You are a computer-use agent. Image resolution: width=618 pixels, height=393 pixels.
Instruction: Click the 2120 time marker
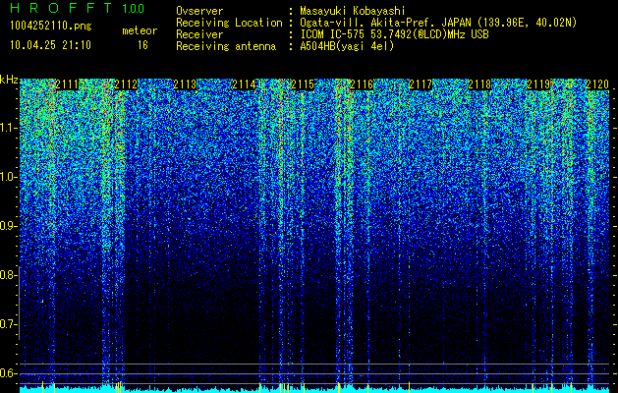point(597,84)
